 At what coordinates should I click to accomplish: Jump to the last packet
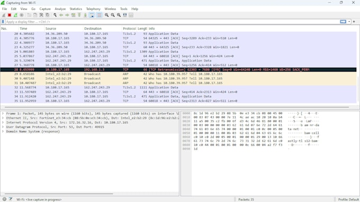[x=85, y=15]
